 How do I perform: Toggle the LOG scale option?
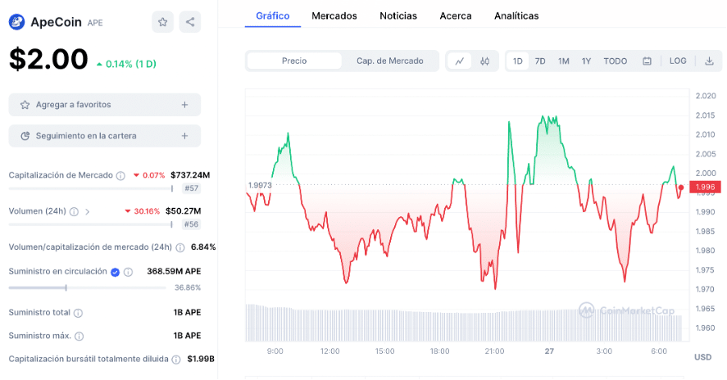(x=678, y=61)
